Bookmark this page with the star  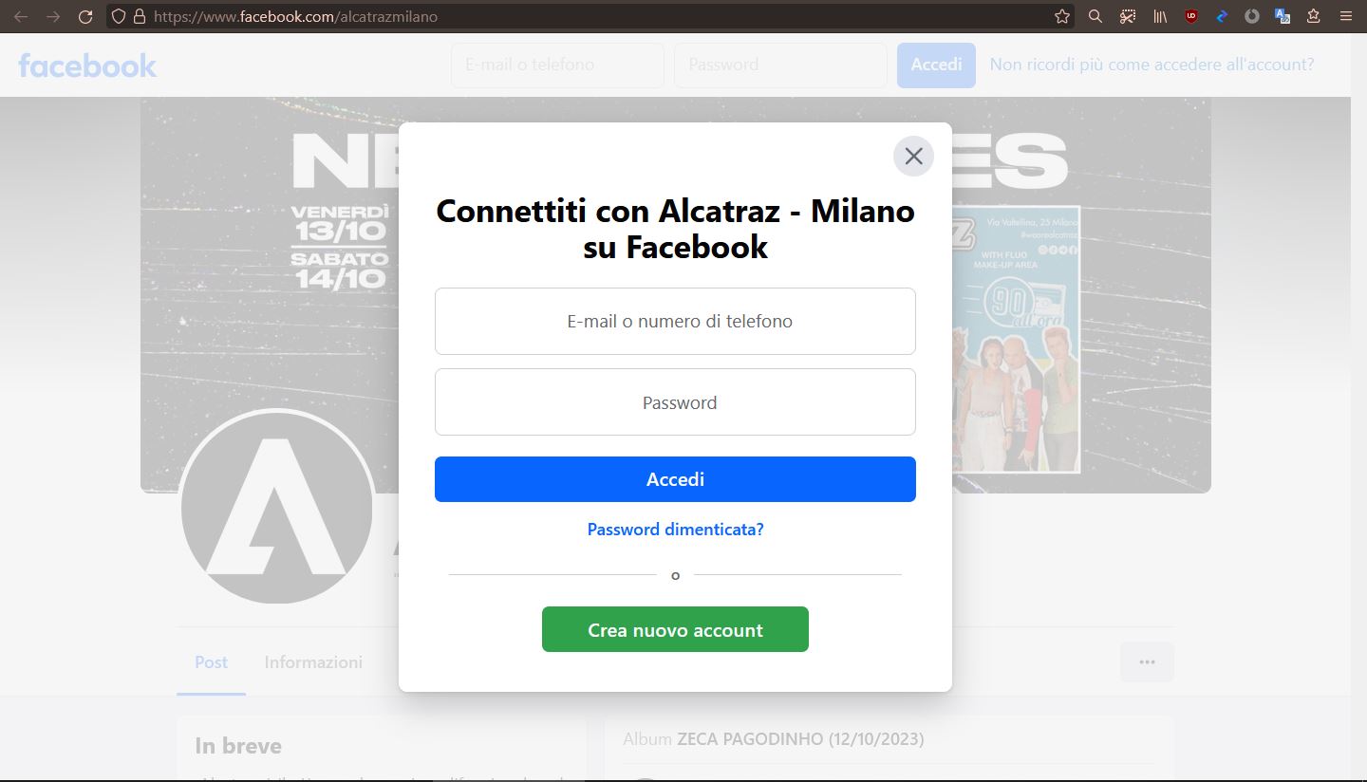point(1062,16)
